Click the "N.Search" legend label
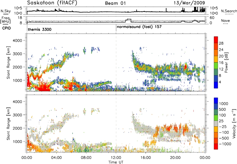237x164 pixels. (229, 11)
